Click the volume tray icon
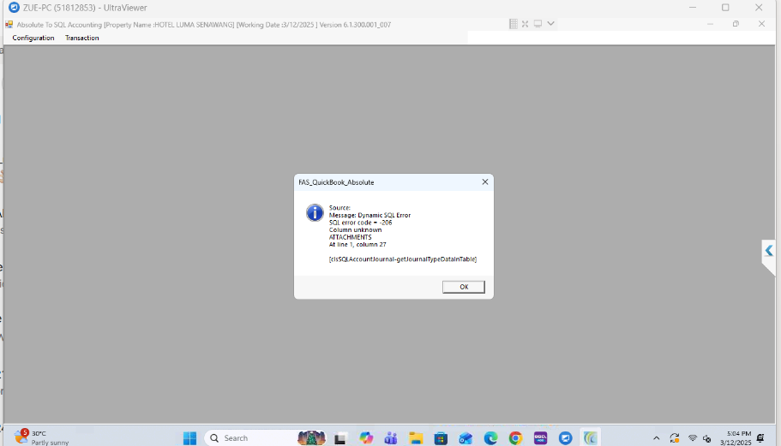Image resolution: width=781 pixels, height=446 pixels. (x=706, y=438)
